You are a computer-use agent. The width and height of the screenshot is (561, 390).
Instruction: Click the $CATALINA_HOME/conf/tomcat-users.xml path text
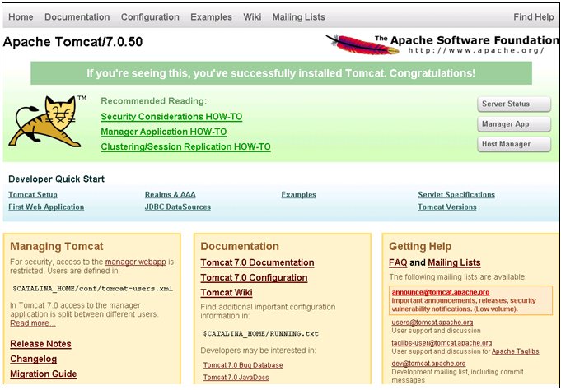coord(92,289)
